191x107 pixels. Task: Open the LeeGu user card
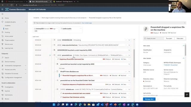coord(71,30)
